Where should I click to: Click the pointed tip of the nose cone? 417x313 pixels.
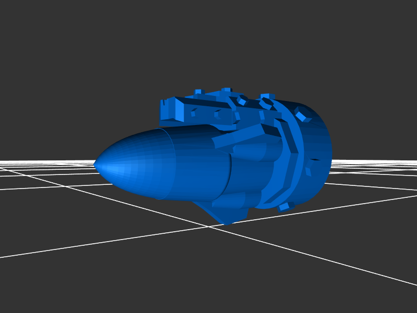95,164
